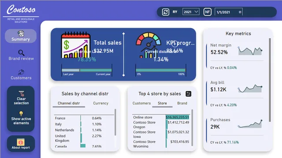Click the Total sales $32.95M value

pos(104,51)
